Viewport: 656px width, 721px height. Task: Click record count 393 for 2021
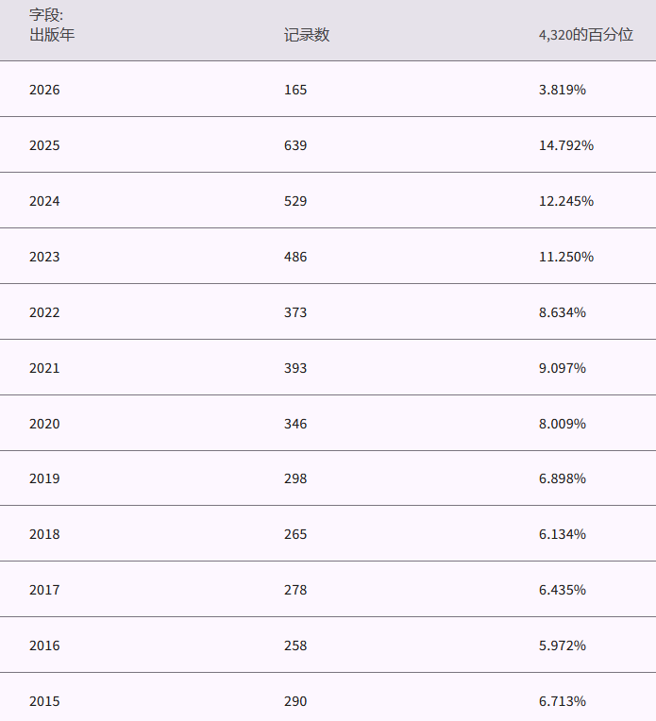(x=295, y=368)
